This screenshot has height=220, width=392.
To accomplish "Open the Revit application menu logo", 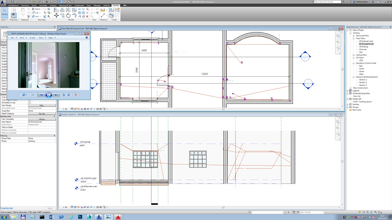I will click(3, 3).
